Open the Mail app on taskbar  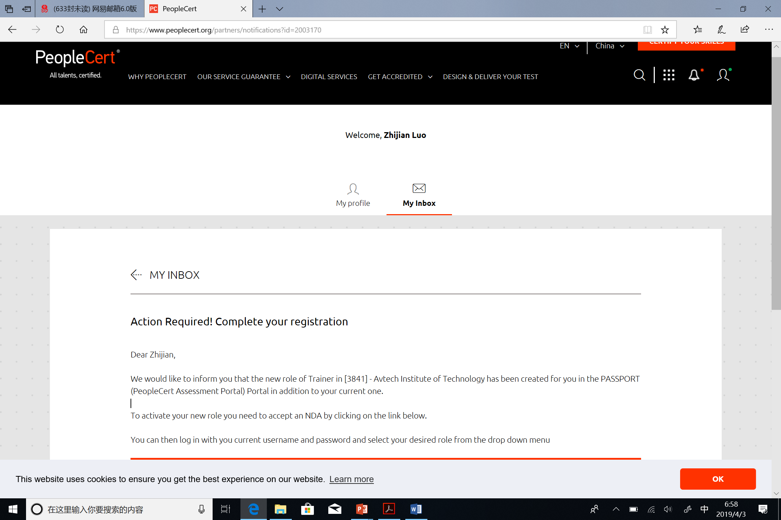click(334, 509)
